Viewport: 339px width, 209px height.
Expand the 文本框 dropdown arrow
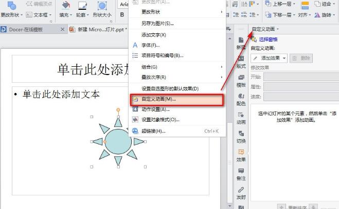coord(50,15)
